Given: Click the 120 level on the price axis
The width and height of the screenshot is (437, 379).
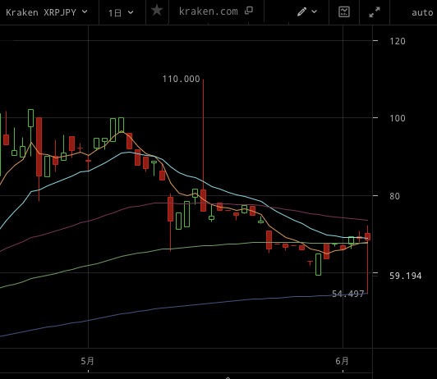Looking at the screenshot, I should pos(397,42).
